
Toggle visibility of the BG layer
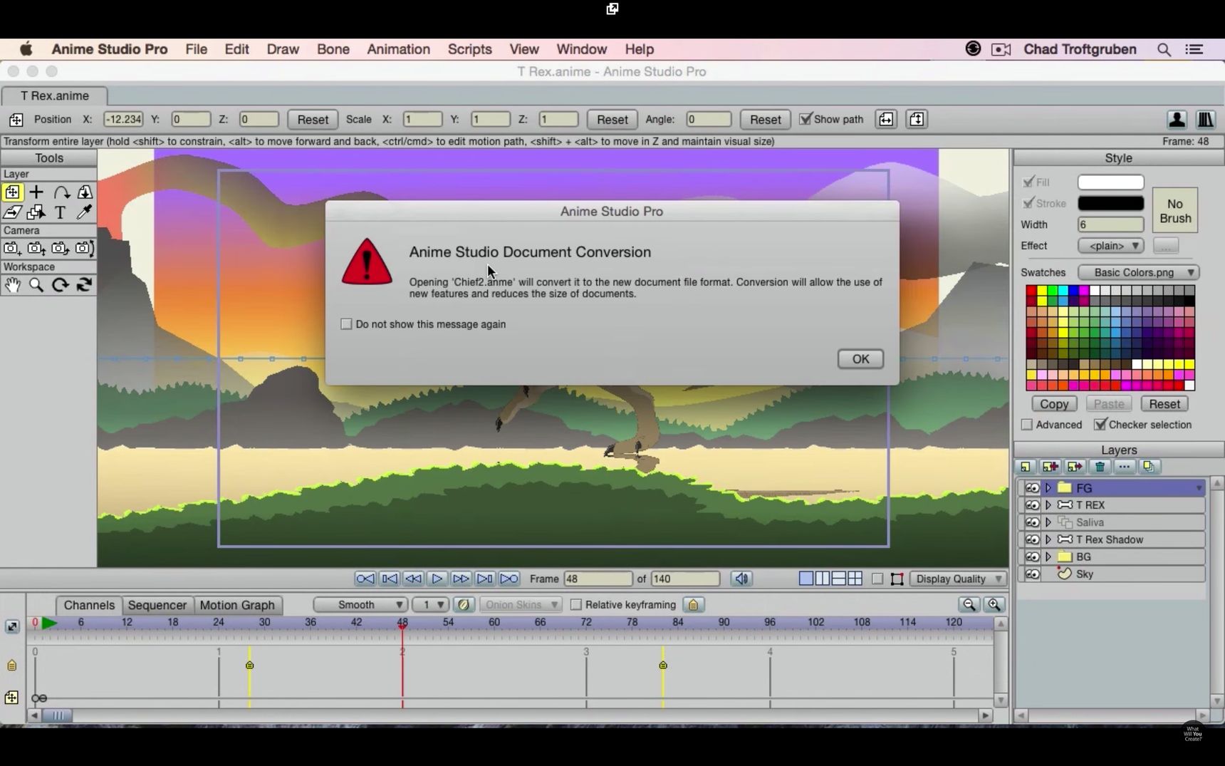1032,557
